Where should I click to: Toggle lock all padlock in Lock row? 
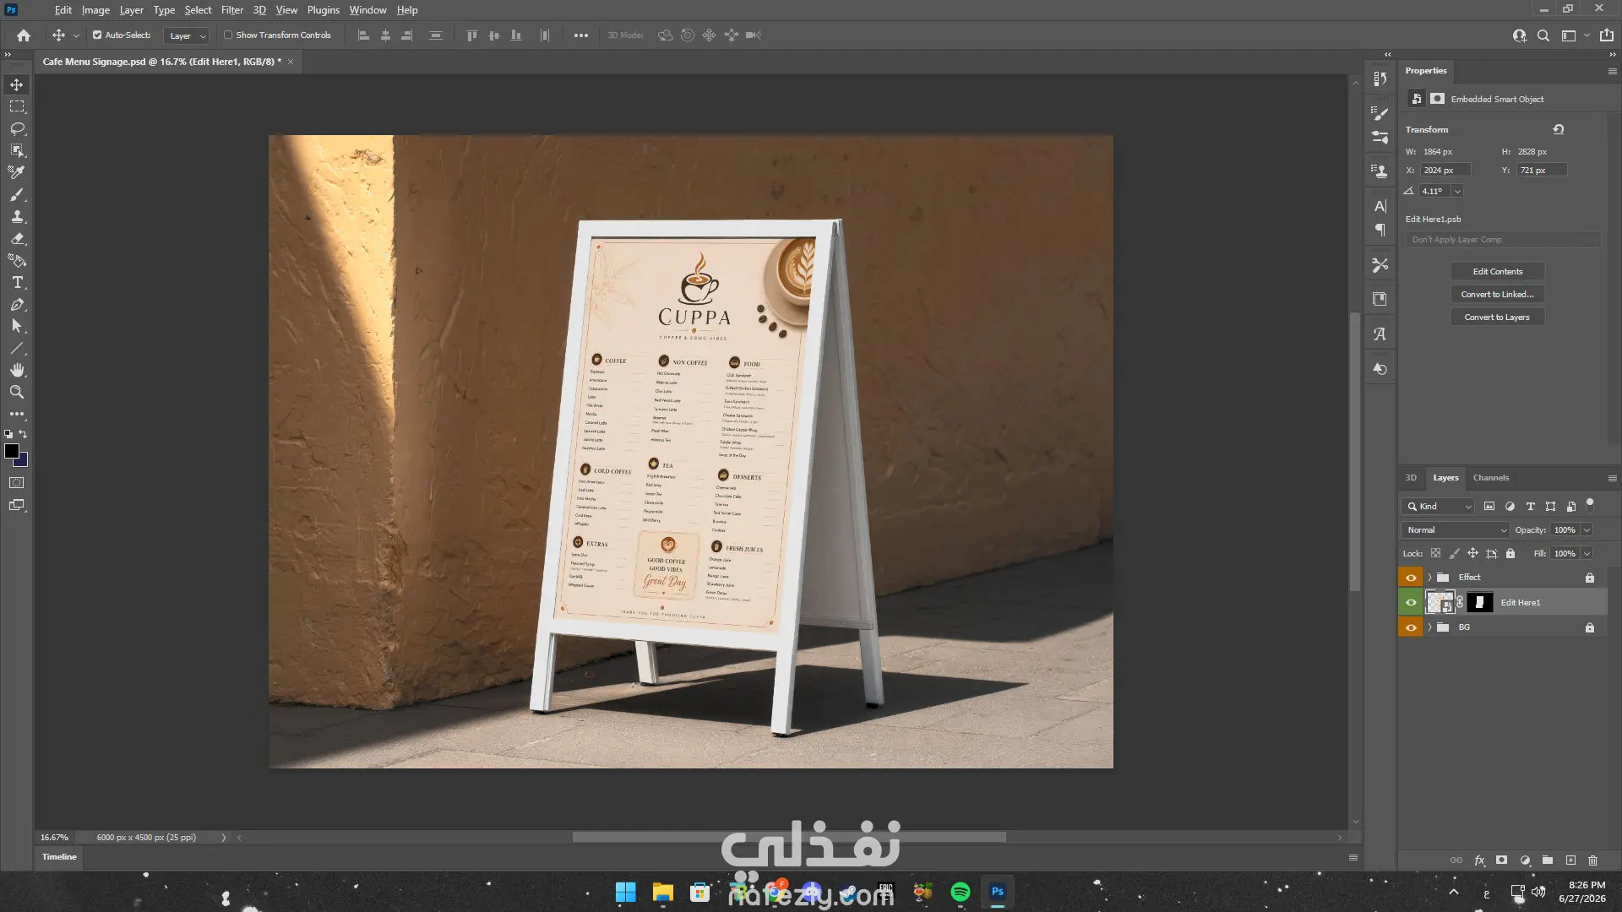(1510, 554)
